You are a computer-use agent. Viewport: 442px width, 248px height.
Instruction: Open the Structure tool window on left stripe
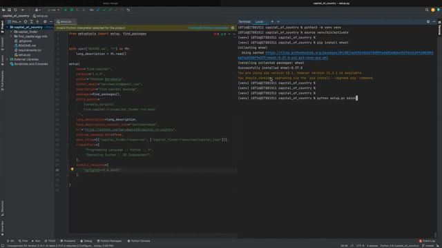pos(2,208)
